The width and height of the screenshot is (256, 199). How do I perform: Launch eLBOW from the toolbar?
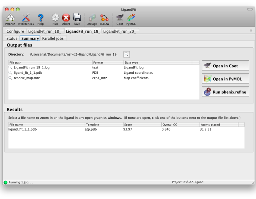[104, 19]
